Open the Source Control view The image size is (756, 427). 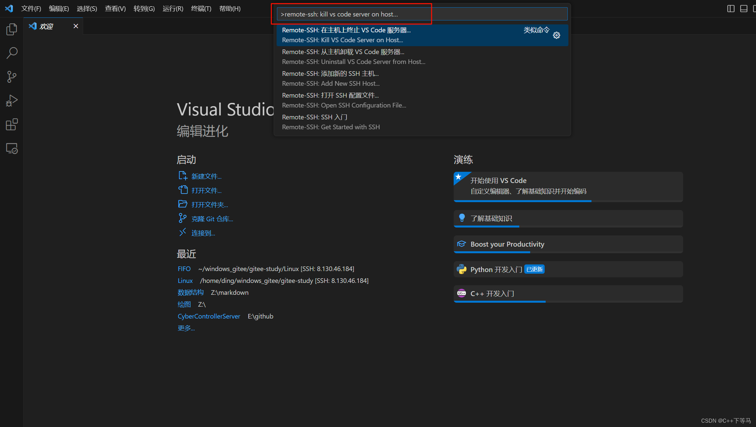(x=12, y=77)
